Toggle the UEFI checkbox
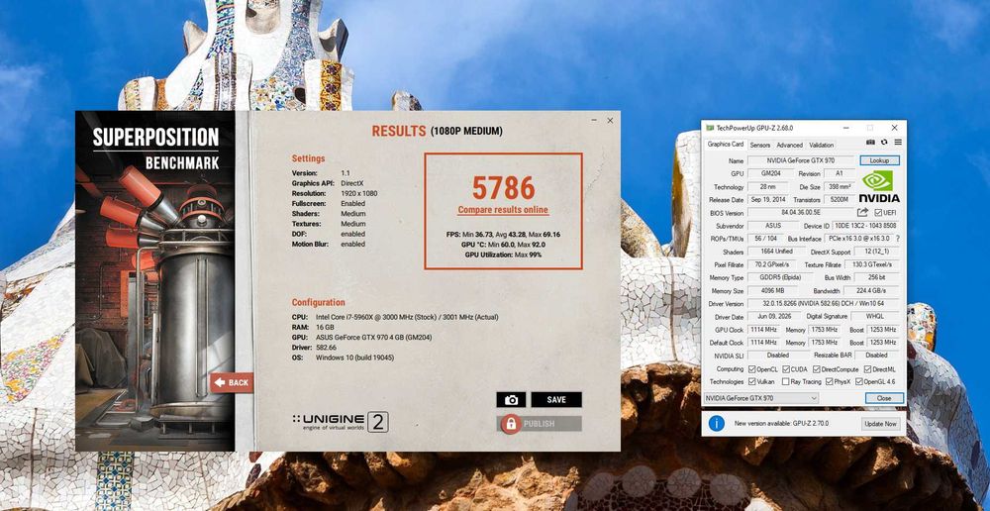The height and width of the screenshot is (511, 990). click(x=878, y=213)
